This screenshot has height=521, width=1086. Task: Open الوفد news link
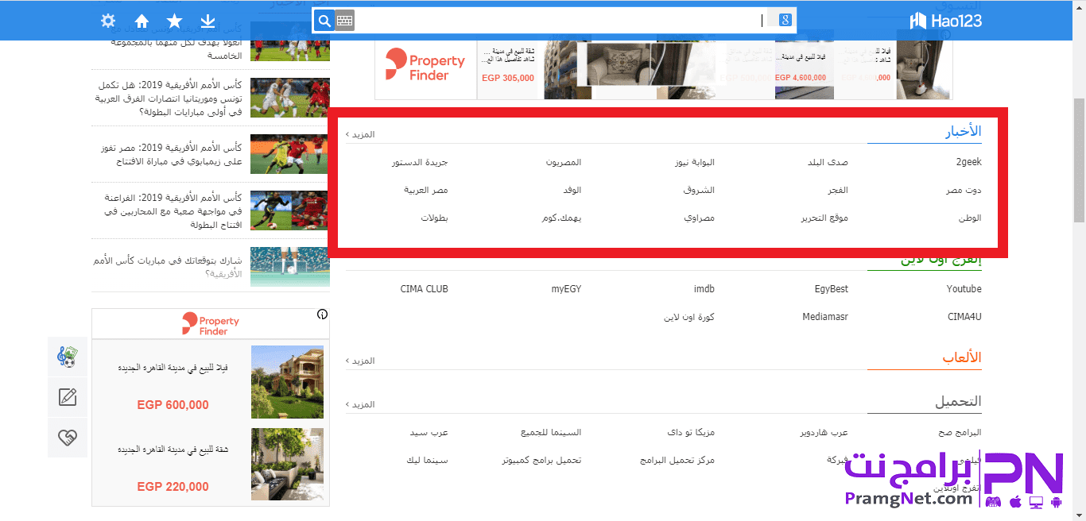[x=572, y=190]
